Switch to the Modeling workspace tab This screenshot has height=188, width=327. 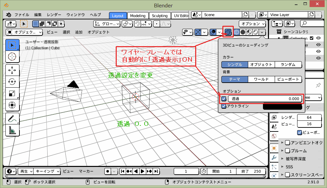(x=138, y=16)
